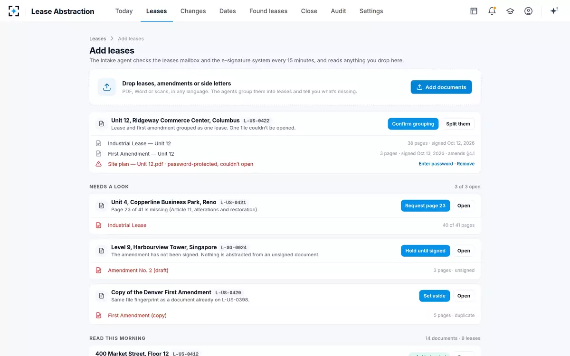The width and height of the screenshot is (570, 356).
Task: Click lease ID L-SG-0024
Action: [234, 247]
